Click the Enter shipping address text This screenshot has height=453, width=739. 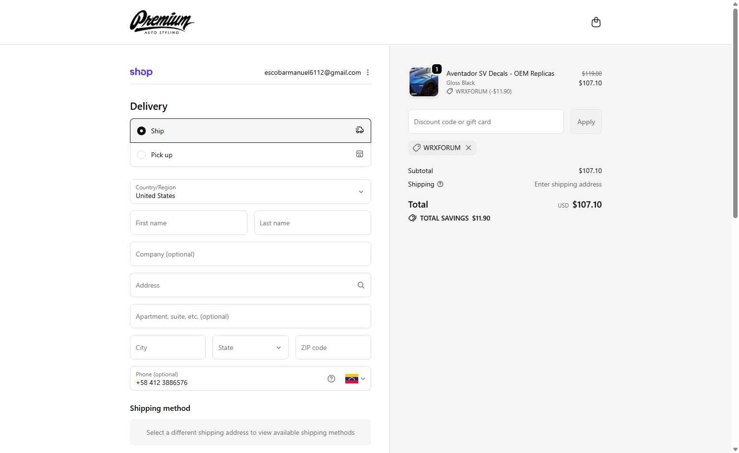[568, 184]
